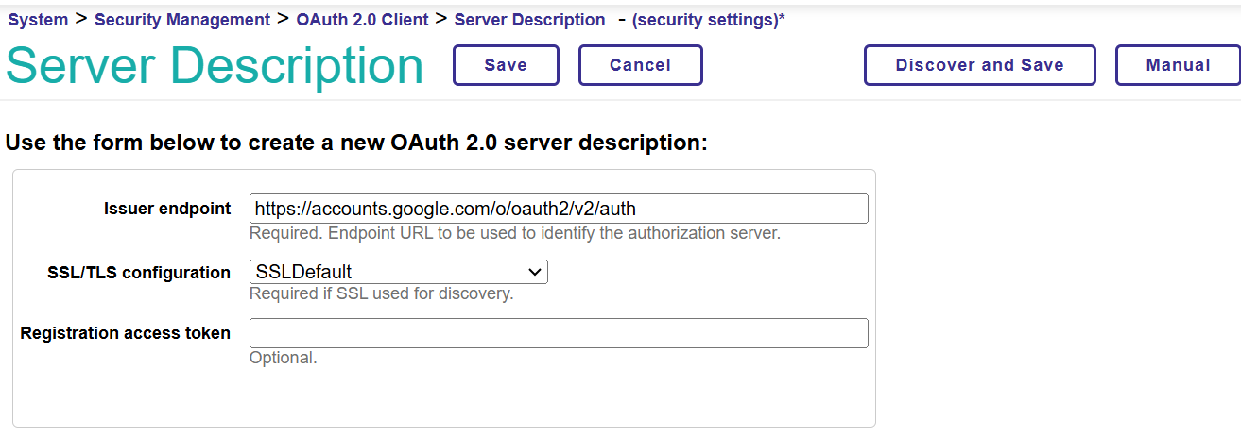Select the Server Description breadcrumb link
This screenshot has height=436, width=1241.
click(x=529, y=20)
